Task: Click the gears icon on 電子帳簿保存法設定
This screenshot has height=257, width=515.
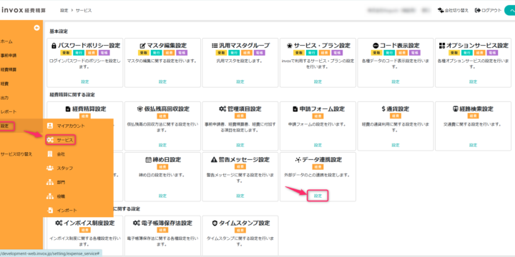Action: (137, 223)
